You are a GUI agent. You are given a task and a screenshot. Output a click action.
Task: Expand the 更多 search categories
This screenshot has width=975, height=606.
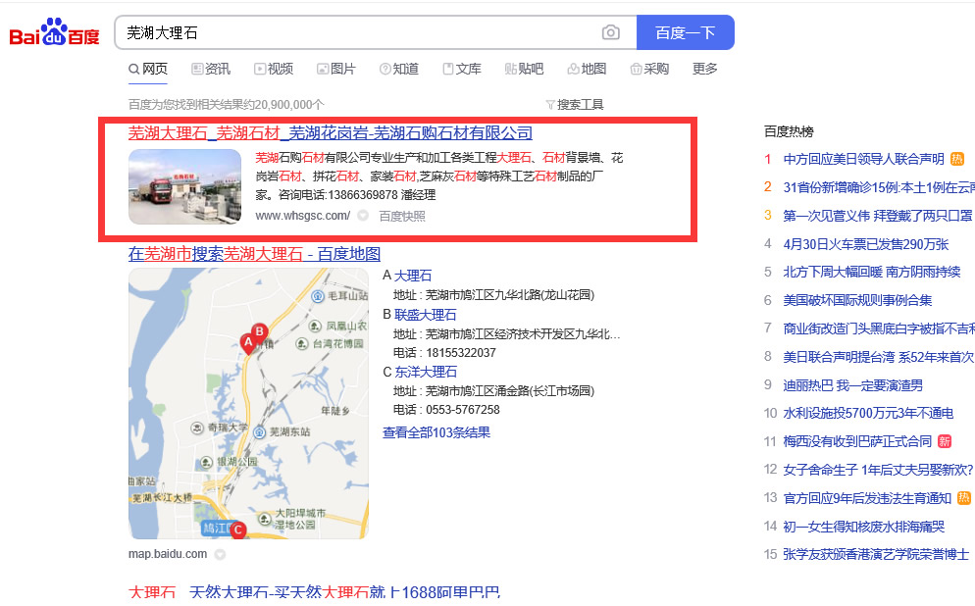point(704,69)
